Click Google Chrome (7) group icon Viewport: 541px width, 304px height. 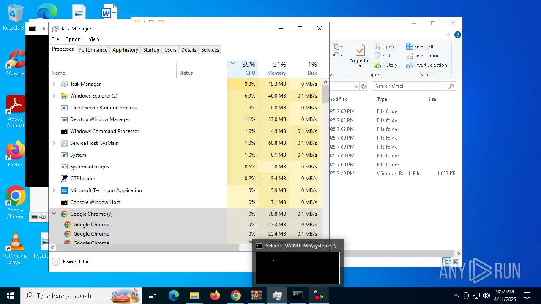[64, 214]
